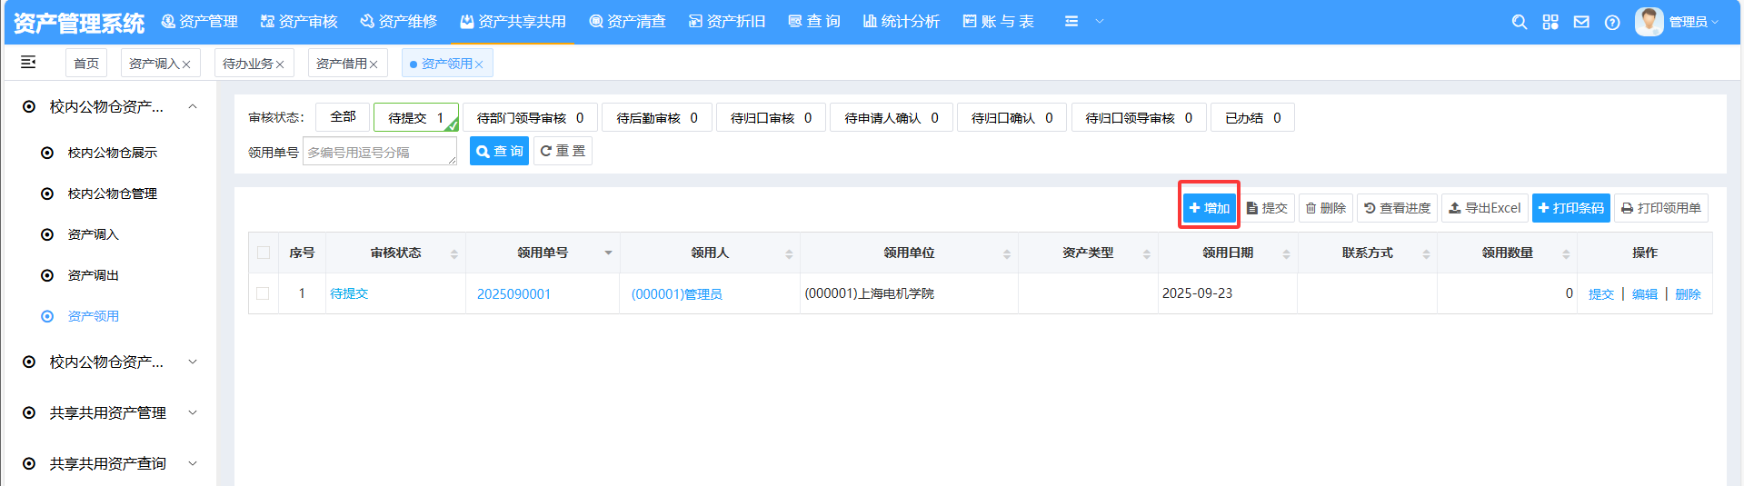The height and width of the screenshot is (486, 1744).
Task: Open the apps grid icon in header
Action: coord(1550,22)
